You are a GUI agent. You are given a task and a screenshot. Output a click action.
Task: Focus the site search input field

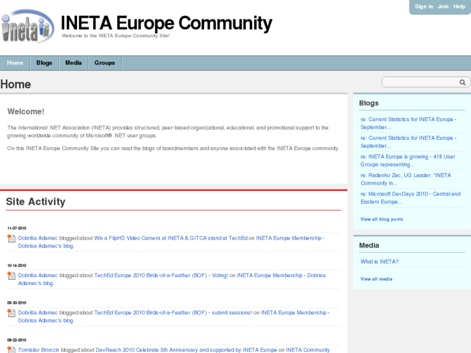[420, 82]
